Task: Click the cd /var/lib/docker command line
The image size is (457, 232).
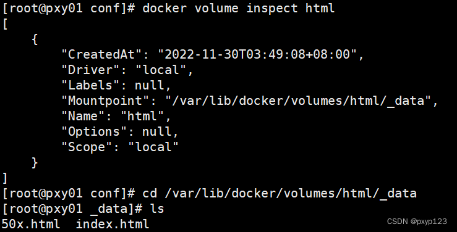Action: pos(280,193)
